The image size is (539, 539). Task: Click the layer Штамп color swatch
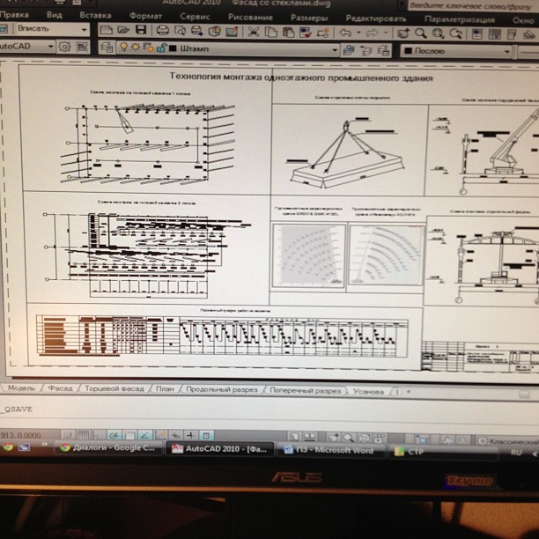173,48
